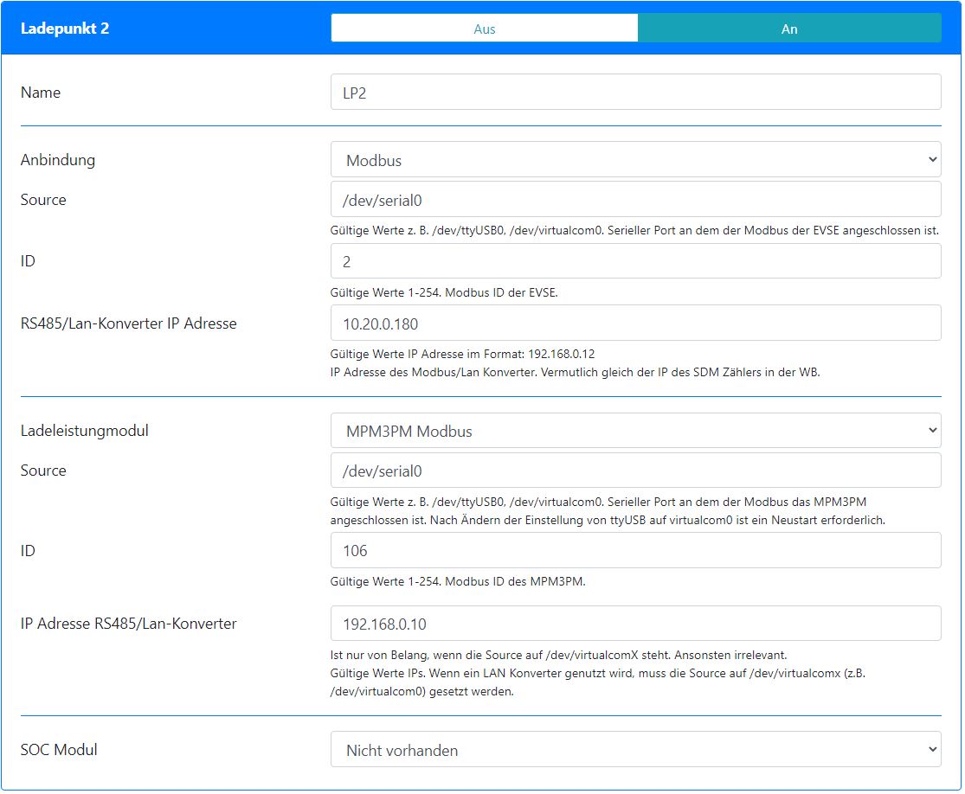Viewport: 965px width, 794px height.
Task: Click the IP field showing 10.20.0.180
Action: pyautogui.click(x=635, y=323)
